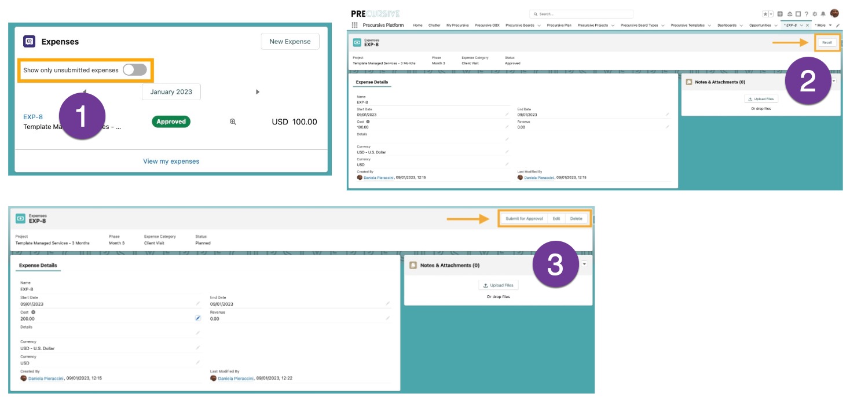Click the magnifier icon next to the Approved expense
The height and width of the screenshot is (397, 850).
pos(233,122)
